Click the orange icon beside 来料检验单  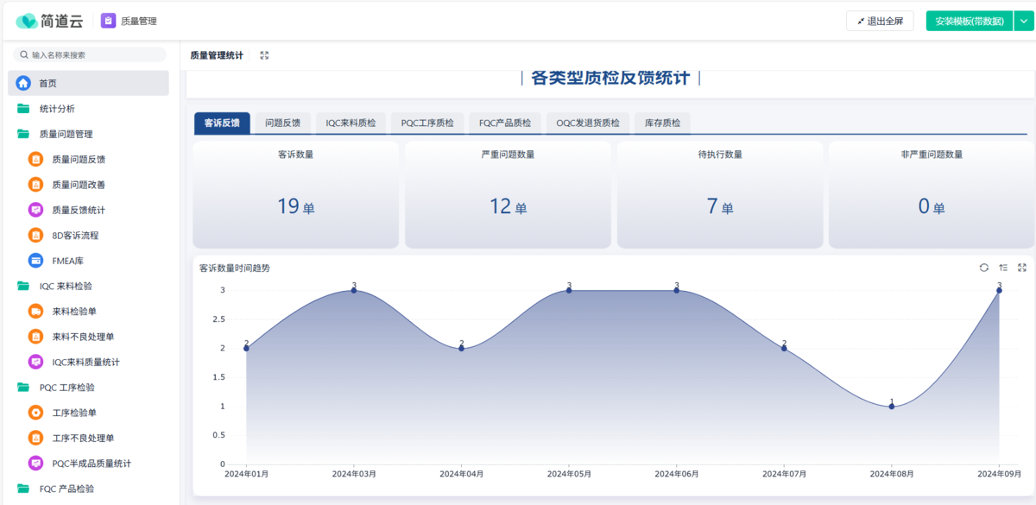[x=35, y=311]
